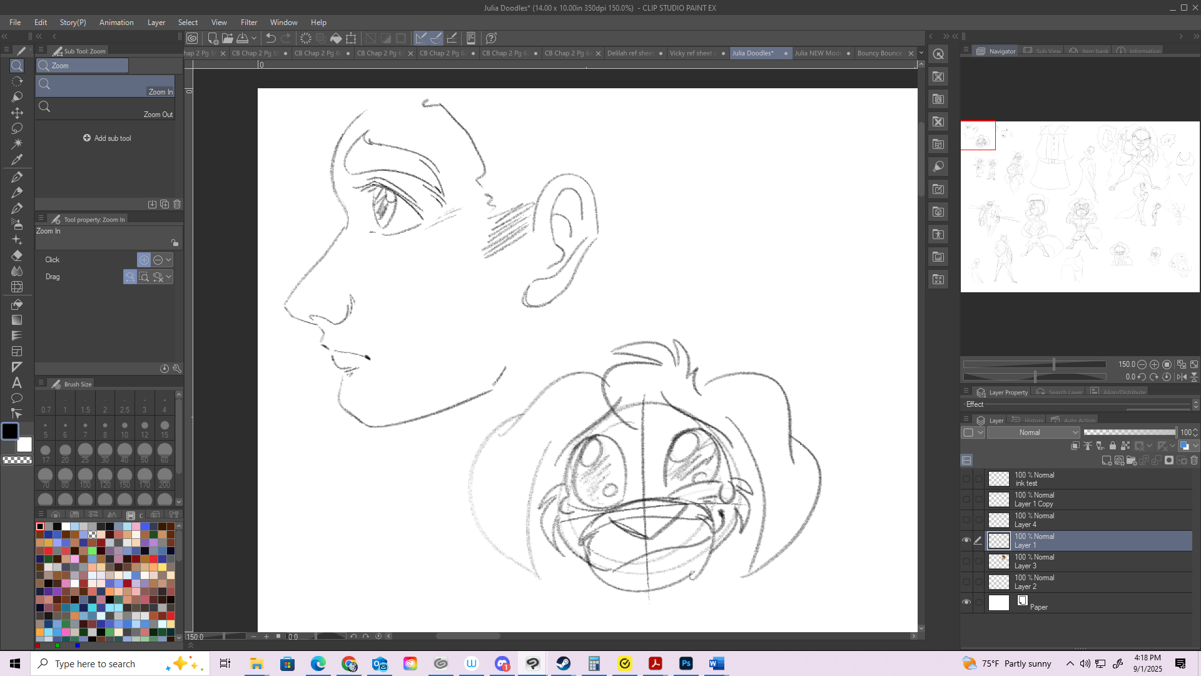Viewport: 1201px width, 676px height.
Task: Adjust the layer opacity slider
Action: pyautogui.click(x=1129, y=433)
